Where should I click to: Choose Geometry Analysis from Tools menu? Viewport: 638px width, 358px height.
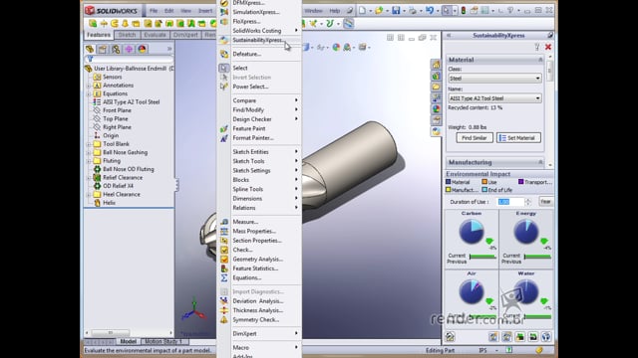[259, 259]
